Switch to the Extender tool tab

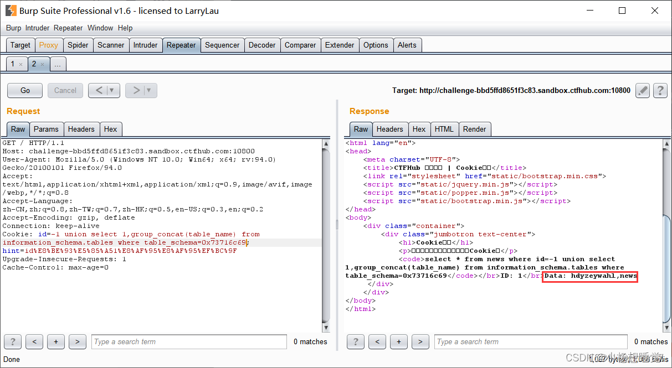pos(340,45)
